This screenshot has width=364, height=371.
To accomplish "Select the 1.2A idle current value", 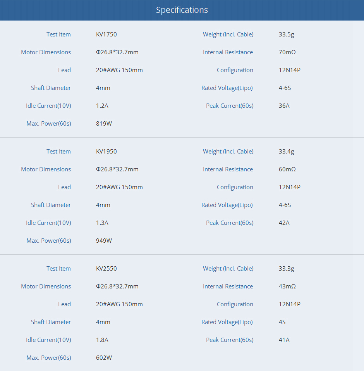I will point(102,106).
